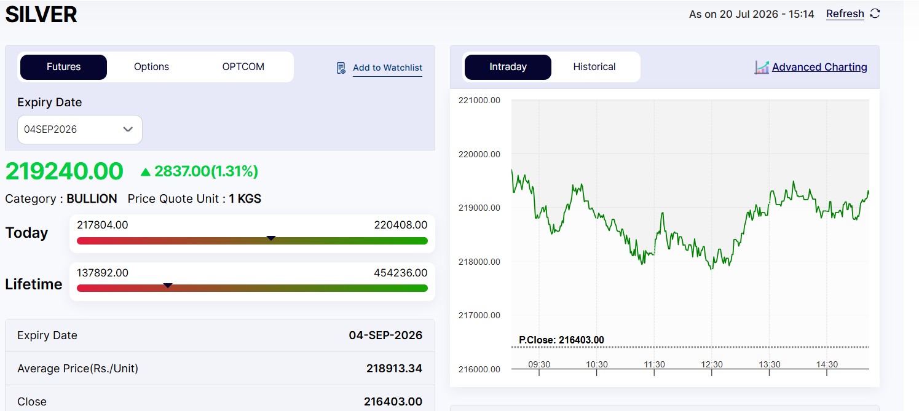Click the Lifetime range marker triangle
The height and width of the screenshot is (411, 919).
(x=168, y=285)
